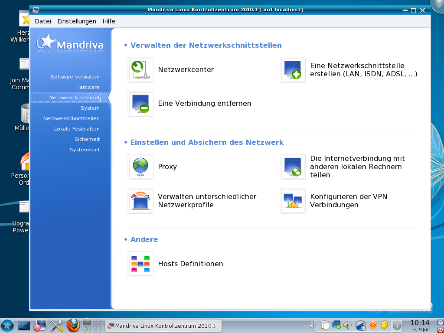Open the Datei menu
Screen dimensions: 444x333
coord(43,21)
